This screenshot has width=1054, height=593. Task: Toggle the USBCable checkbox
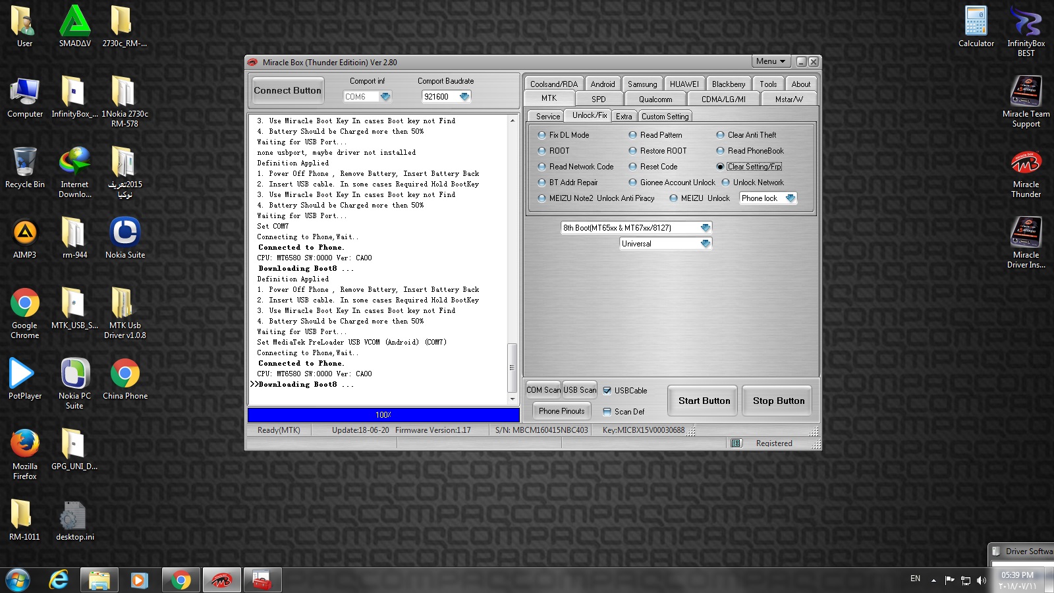(x=625, y=391)
